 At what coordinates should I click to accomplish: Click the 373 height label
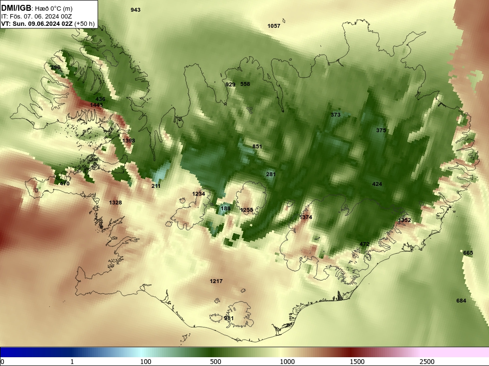[335, 115]
